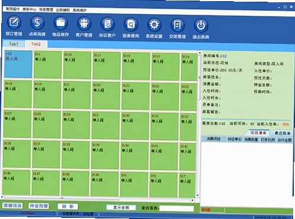295x219 pixels.
Task: Select room D146 tile
Action: [16, 182]
